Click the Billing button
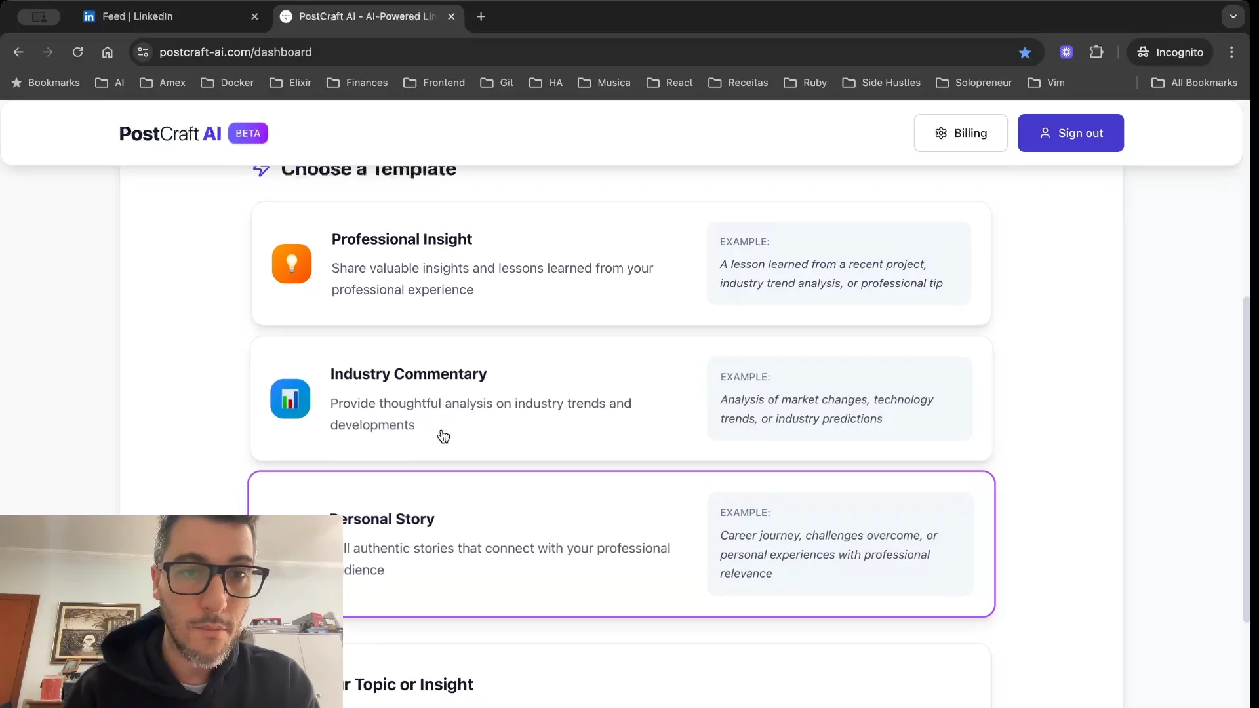Screen dimensions: 1259x708 tap(961, 133)
